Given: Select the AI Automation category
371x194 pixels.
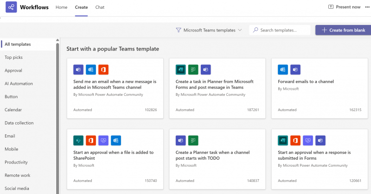Looking at the screenshot, I should [19, 84].
